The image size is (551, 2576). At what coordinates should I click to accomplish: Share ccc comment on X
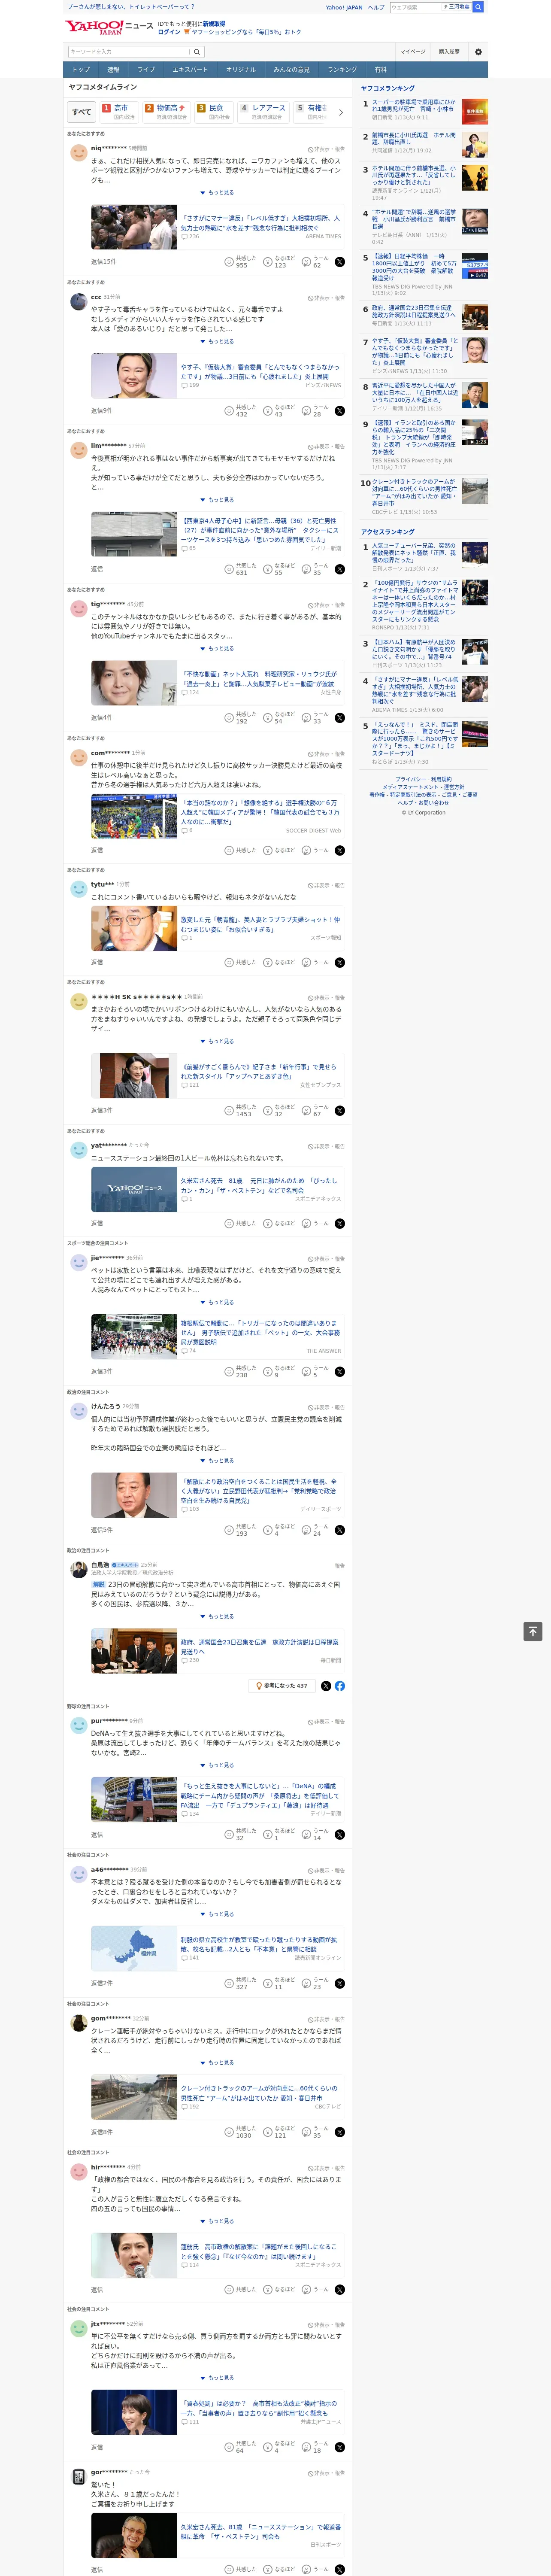coord(340,410)
